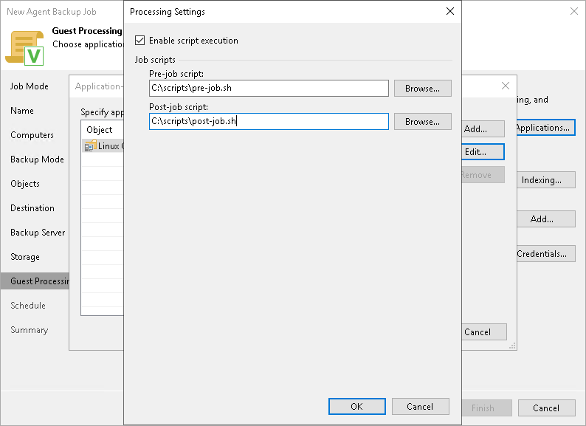The image size is (586, 426).
Task: Select the Guest Processing step
Action: point(35,281)
